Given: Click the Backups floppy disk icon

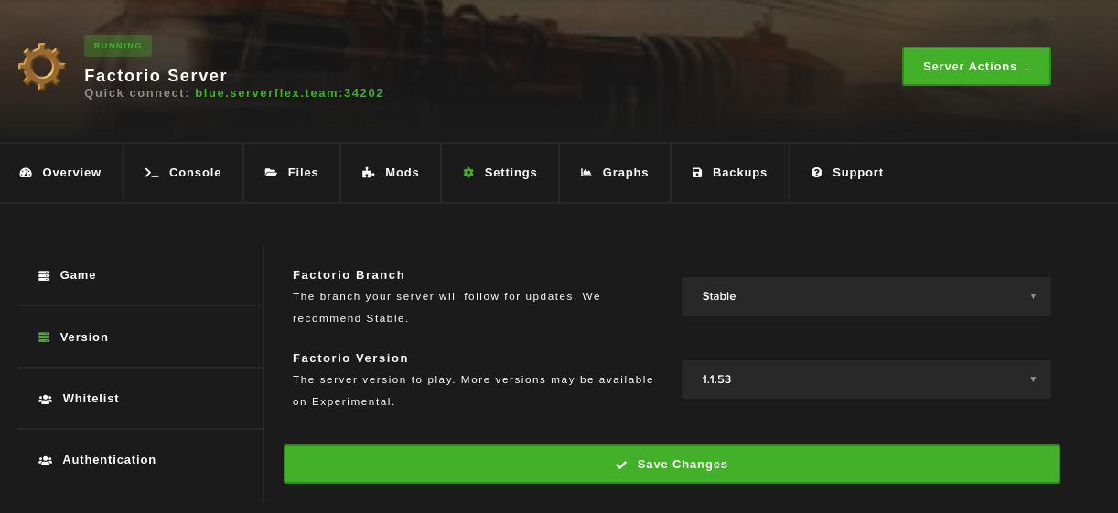Looking at the screenshot, I should coord(697,173).
